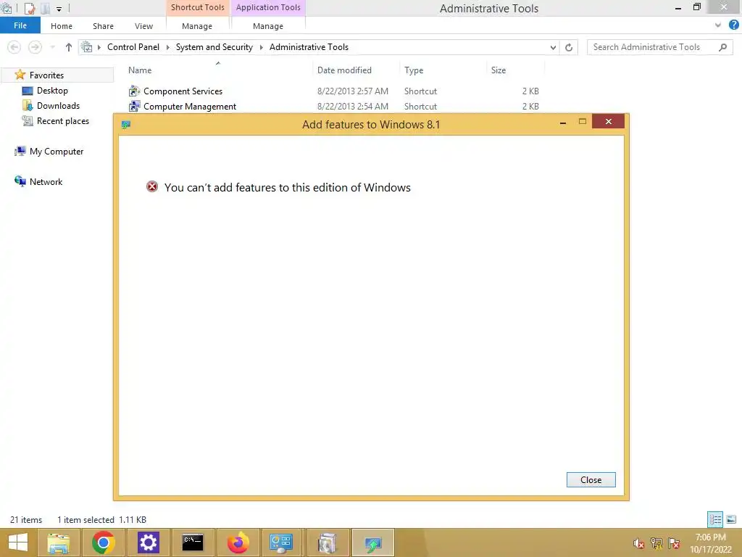Image resolution: width=742 pixels, height=557 pixels.
Task: Open Customize Quick Access Toolbar dropdown arrow
Action: pos(59,9)
